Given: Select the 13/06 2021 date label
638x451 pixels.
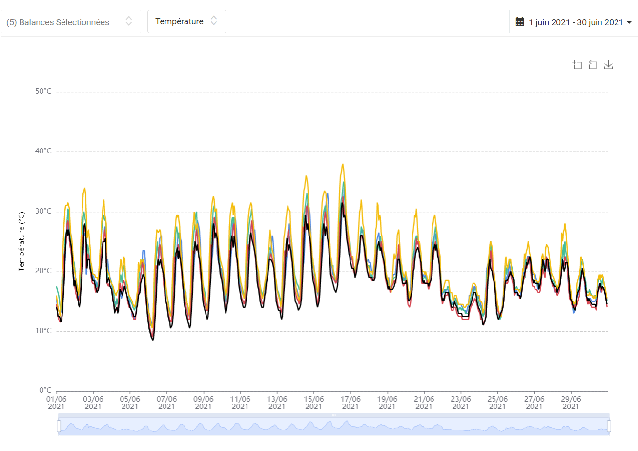Looking at the screenshot, I should (277, 402).
